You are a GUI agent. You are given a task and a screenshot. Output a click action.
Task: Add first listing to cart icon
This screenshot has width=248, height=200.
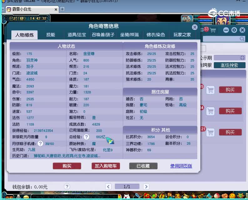[x=210, y=90]
